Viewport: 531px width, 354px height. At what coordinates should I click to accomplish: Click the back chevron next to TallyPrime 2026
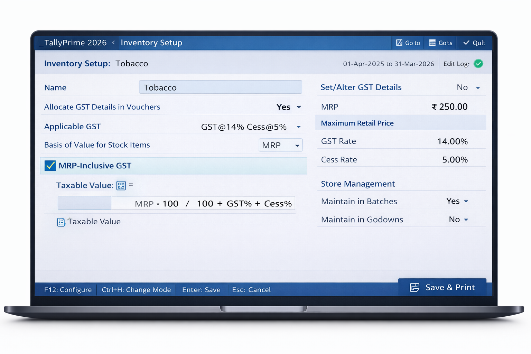(x=113, y=43)
